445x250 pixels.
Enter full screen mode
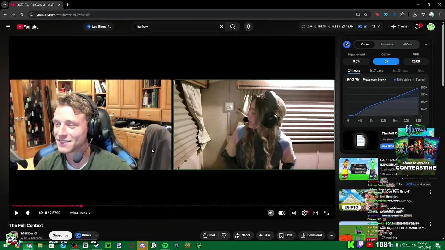click(326, 213)
